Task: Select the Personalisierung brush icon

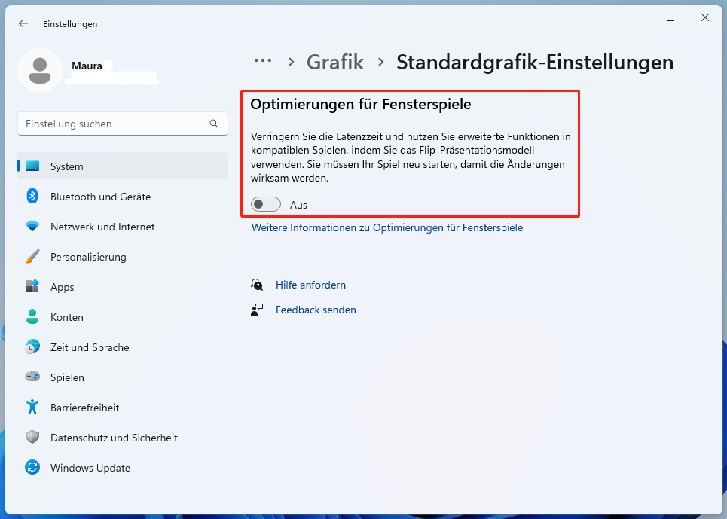Action: click(33, 257)
